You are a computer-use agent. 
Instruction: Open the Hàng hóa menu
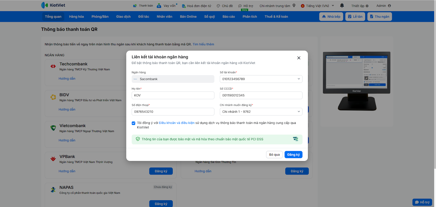pyautogui.click(x=76, y=17)
